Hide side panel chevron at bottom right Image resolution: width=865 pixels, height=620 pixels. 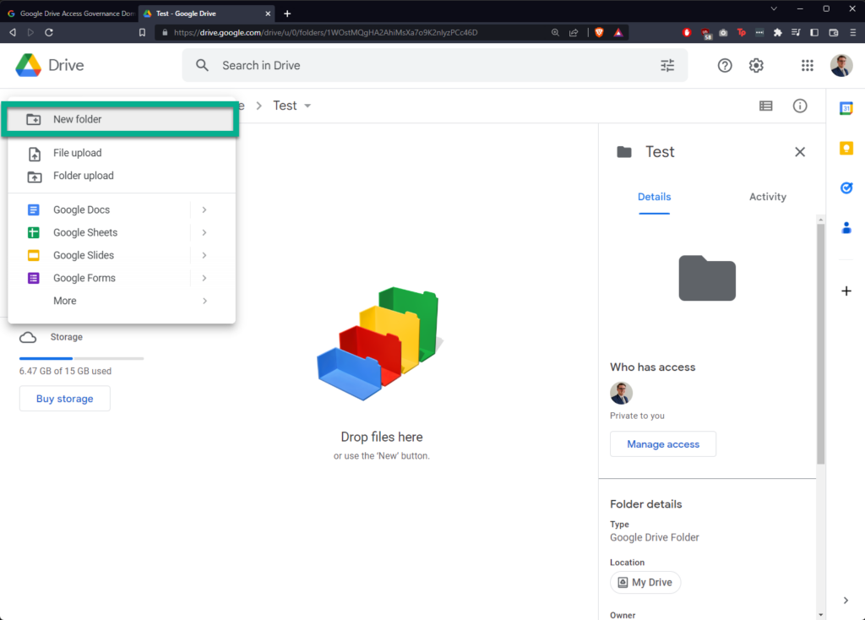click(x=846, y=600)
